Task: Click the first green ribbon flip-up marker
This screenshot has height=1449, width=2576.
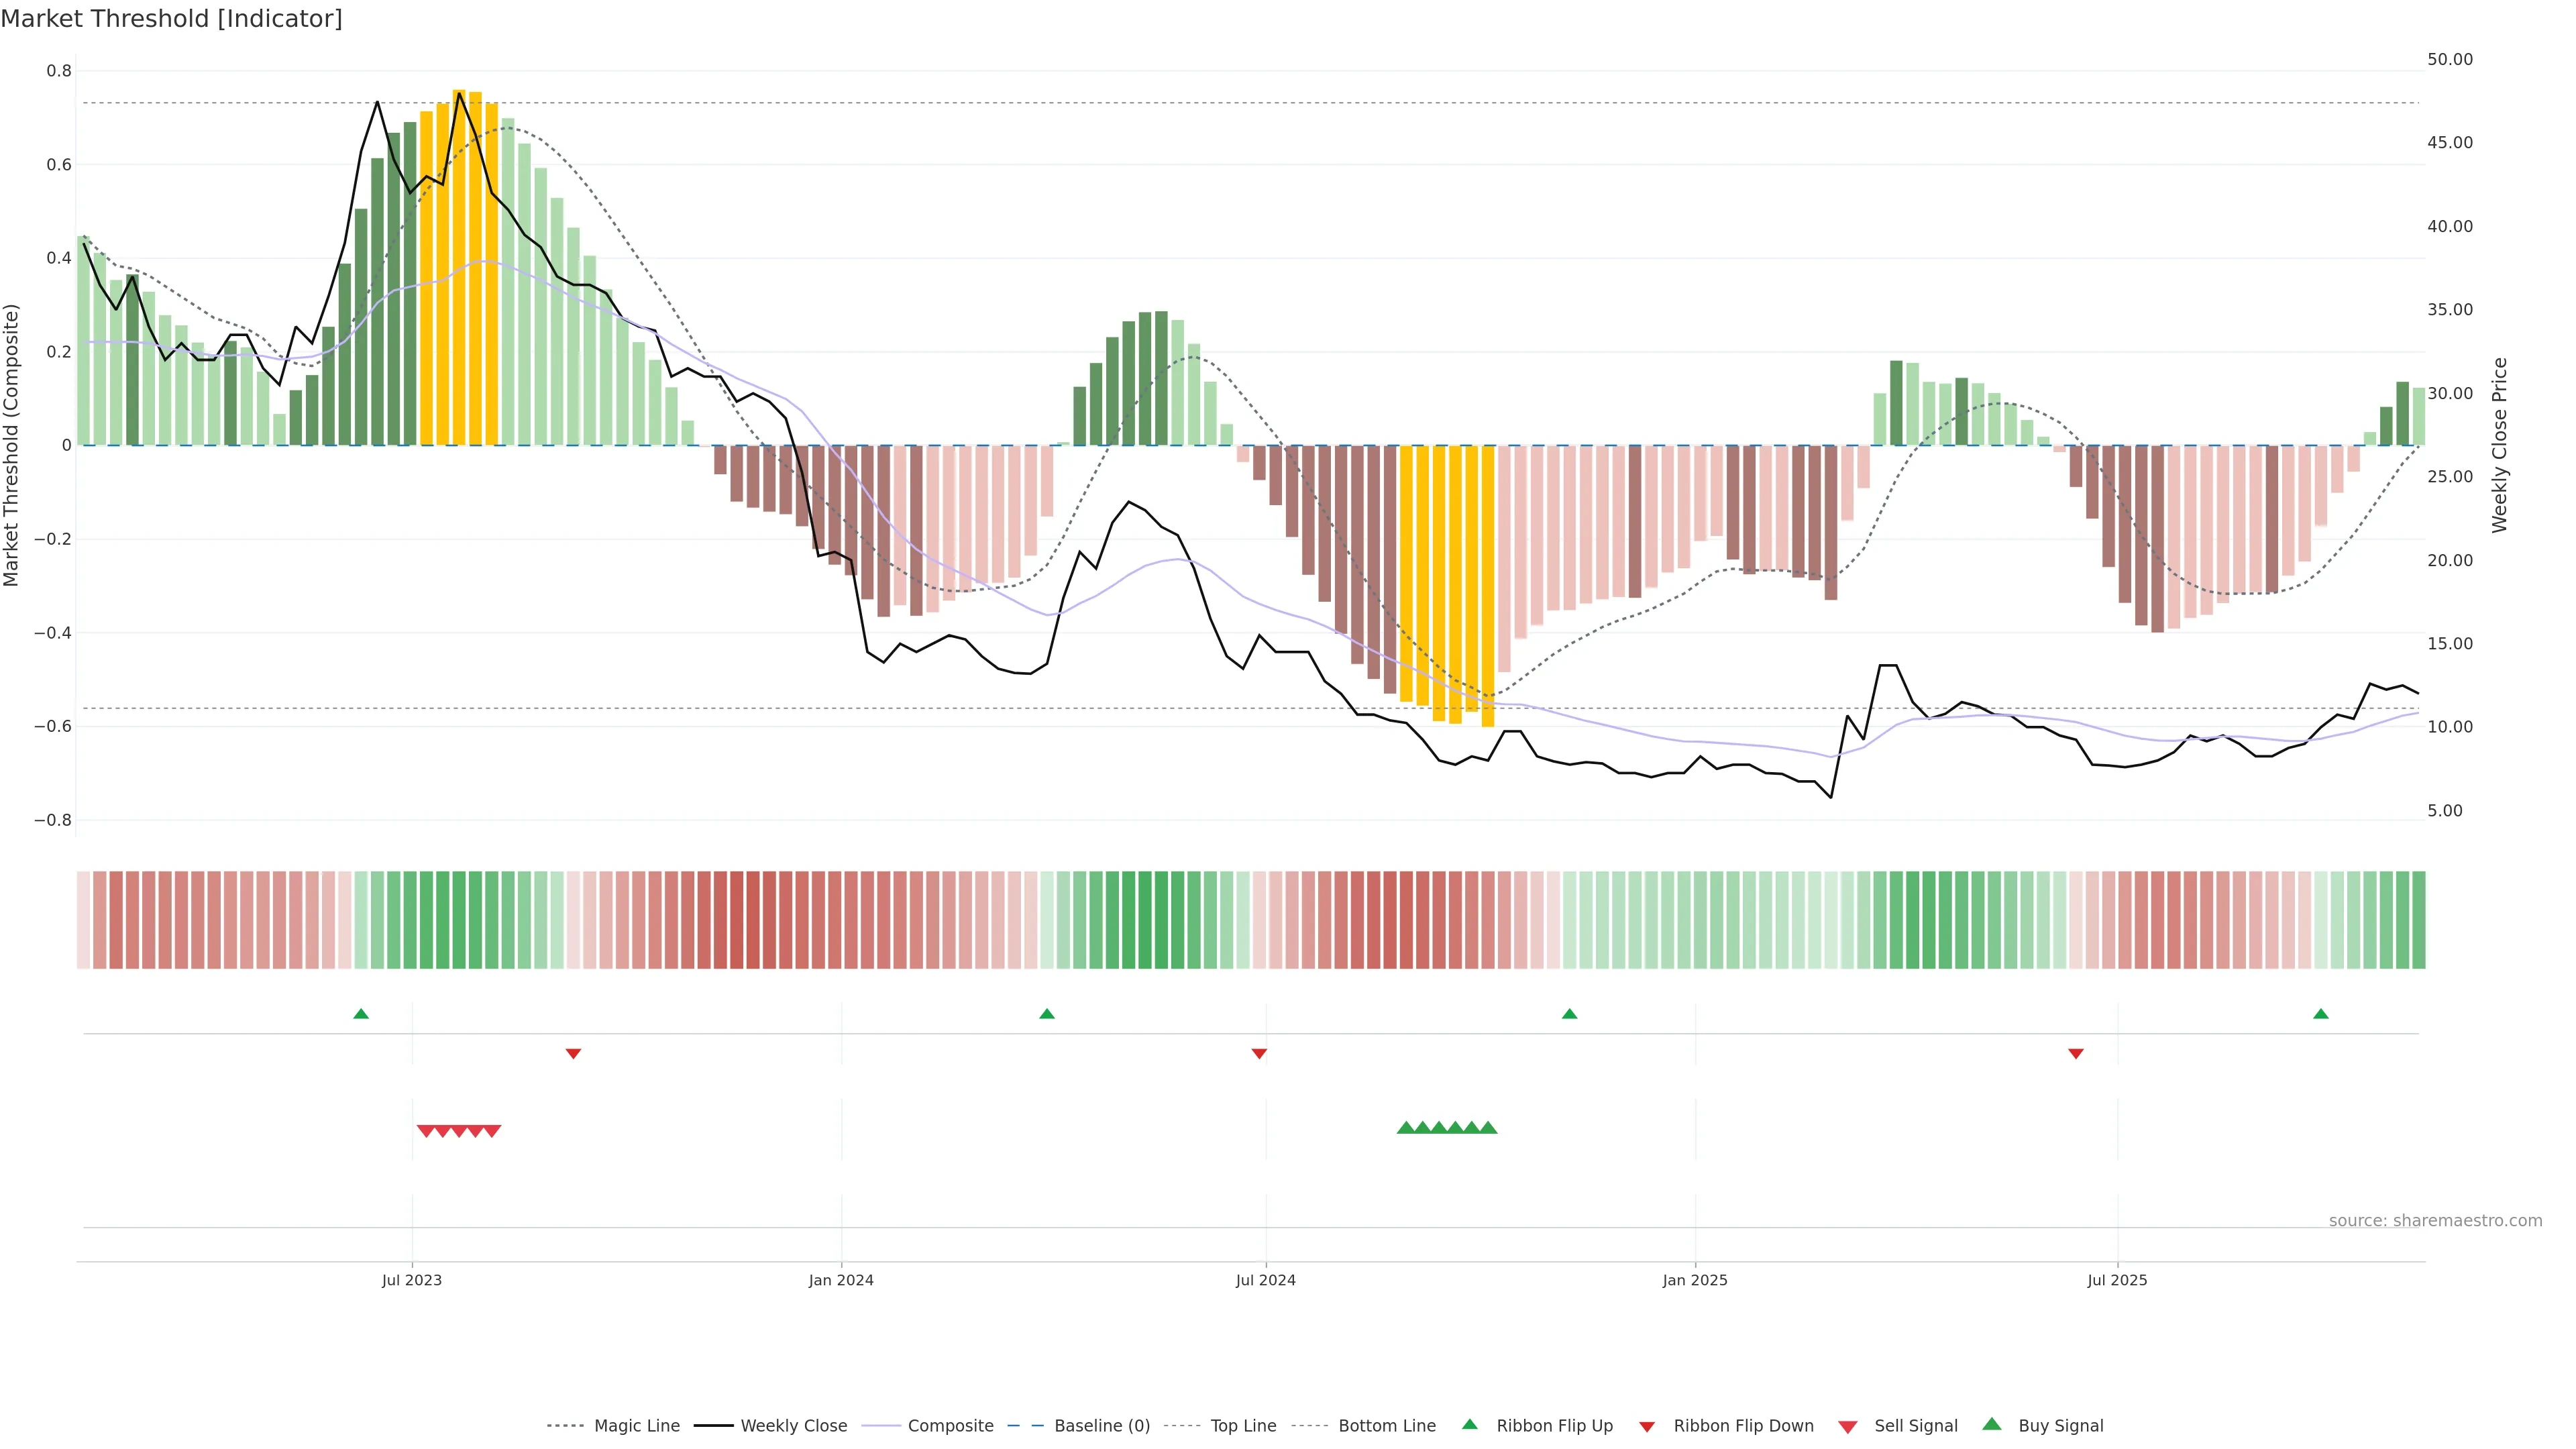Action: click(x=361, y=1014)
